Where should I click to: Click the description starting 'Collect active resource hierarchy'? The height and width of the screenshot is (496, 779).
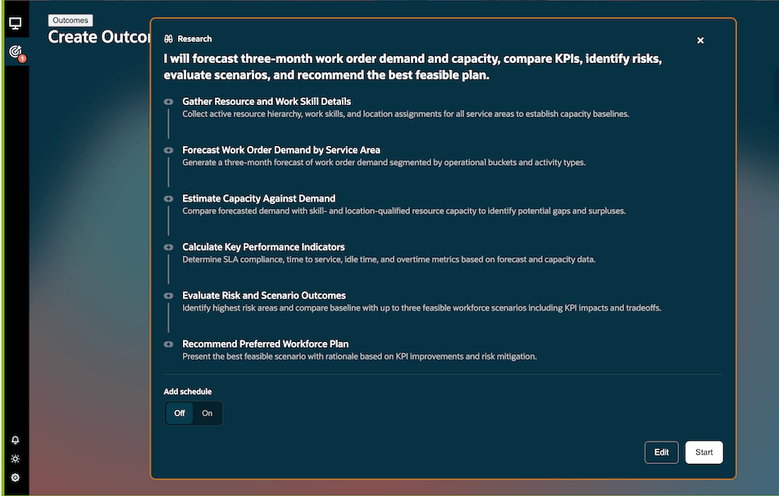pos(405,114)
